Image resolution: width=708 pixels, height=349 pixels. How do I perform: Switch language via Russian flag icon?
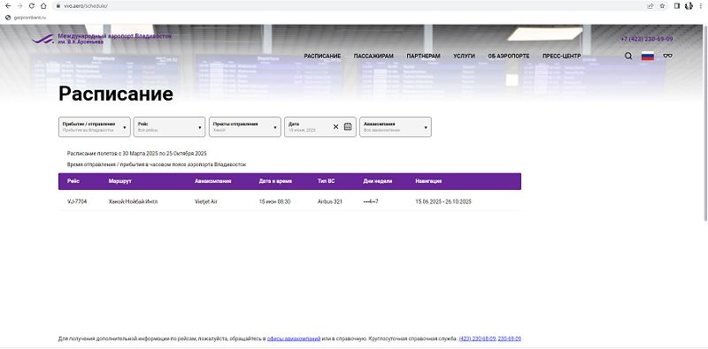pos(648,56)
